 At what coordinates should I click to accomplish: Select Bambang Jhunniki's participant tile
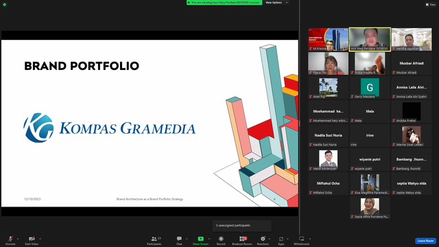(412, 160)
